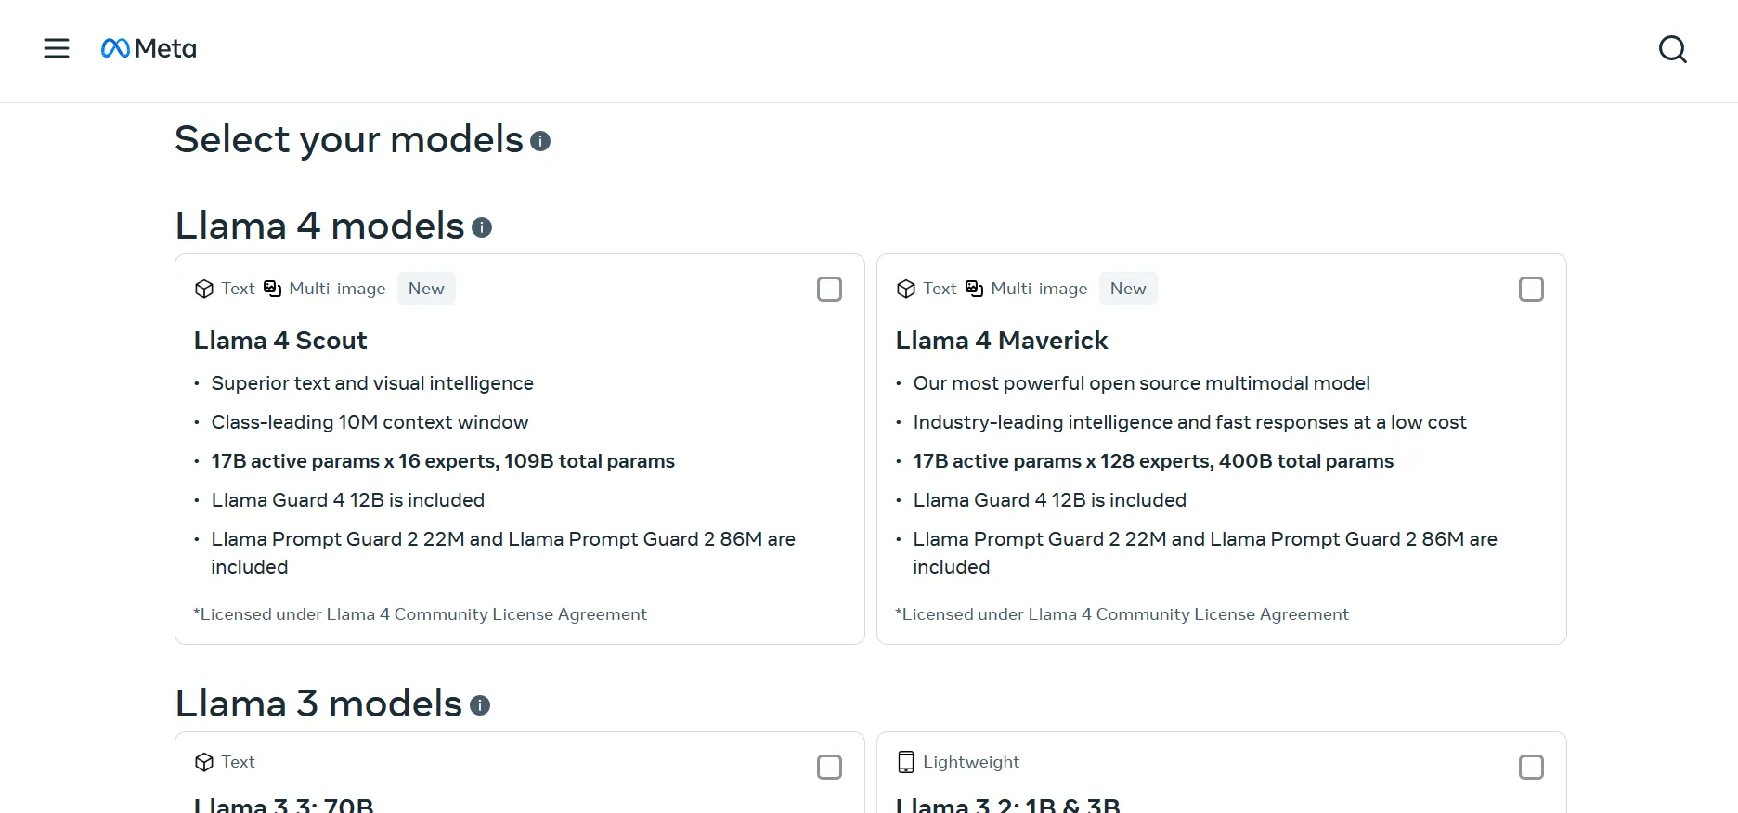Click the New badge on Llama 4 Scout
The width and height of the screenshot is (1738, 813).
[426, 289]
